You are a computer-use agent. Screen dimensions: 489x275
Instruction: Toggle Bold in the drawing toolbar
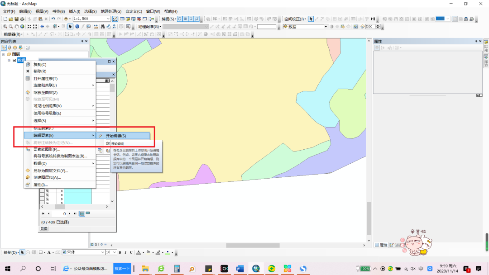[x=120, y=252]
